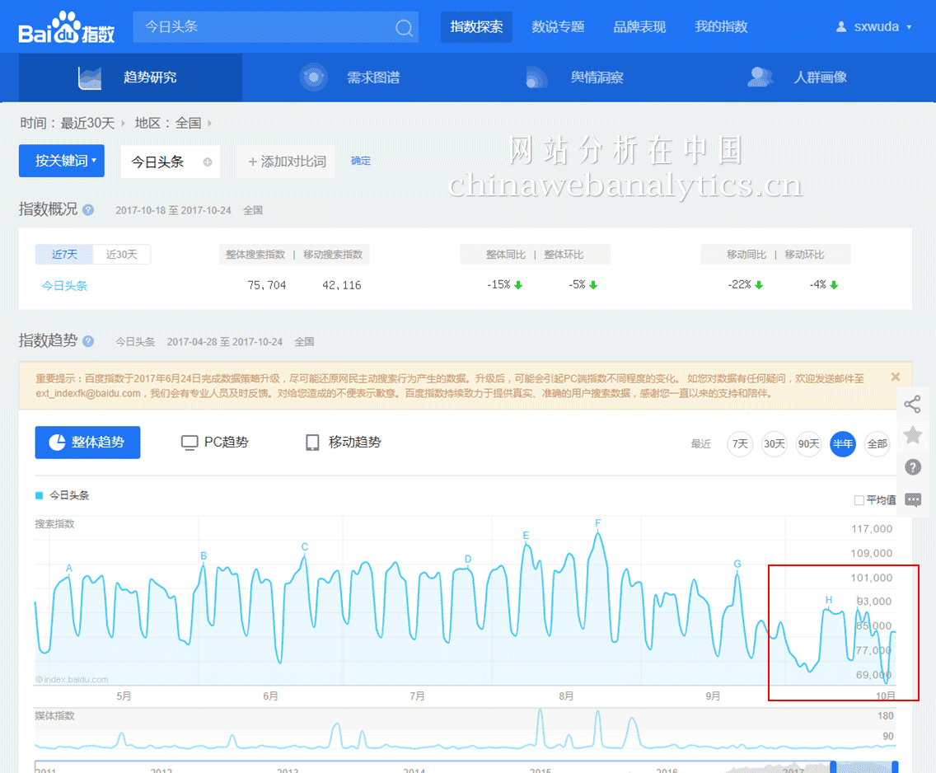The image size is (936, 773).
Task: Select the 全部 time range
Action: [877, 444]
